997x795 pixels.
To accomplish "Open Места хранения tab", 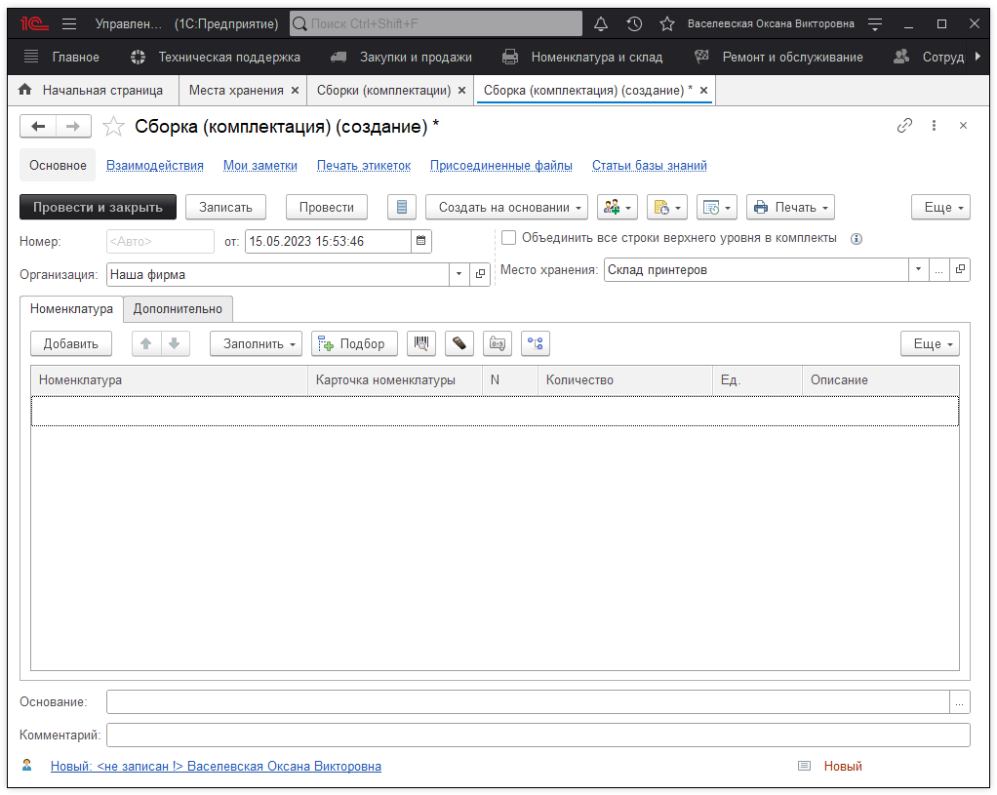I will coord(235,90).
